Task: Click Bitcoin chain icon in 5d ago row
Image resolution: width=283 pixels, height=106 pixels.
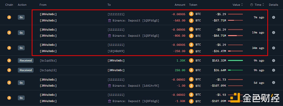Action: click(x=9, y=83)
